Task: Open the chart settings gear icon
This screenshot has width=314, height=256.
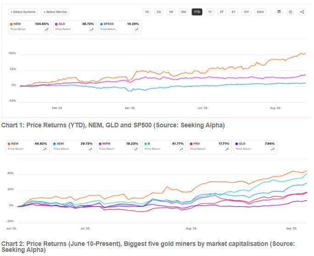Action: click(290, 12)
